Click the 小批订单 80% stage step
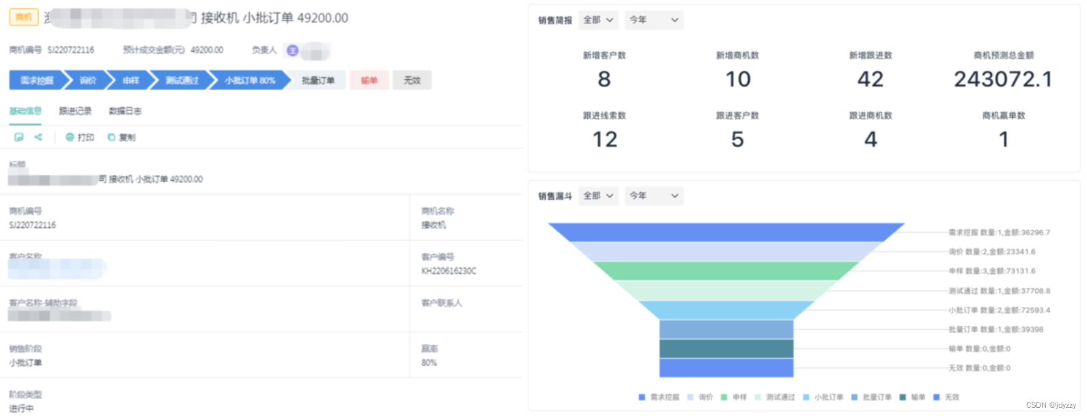1087x416 pixels. point(250,80)
